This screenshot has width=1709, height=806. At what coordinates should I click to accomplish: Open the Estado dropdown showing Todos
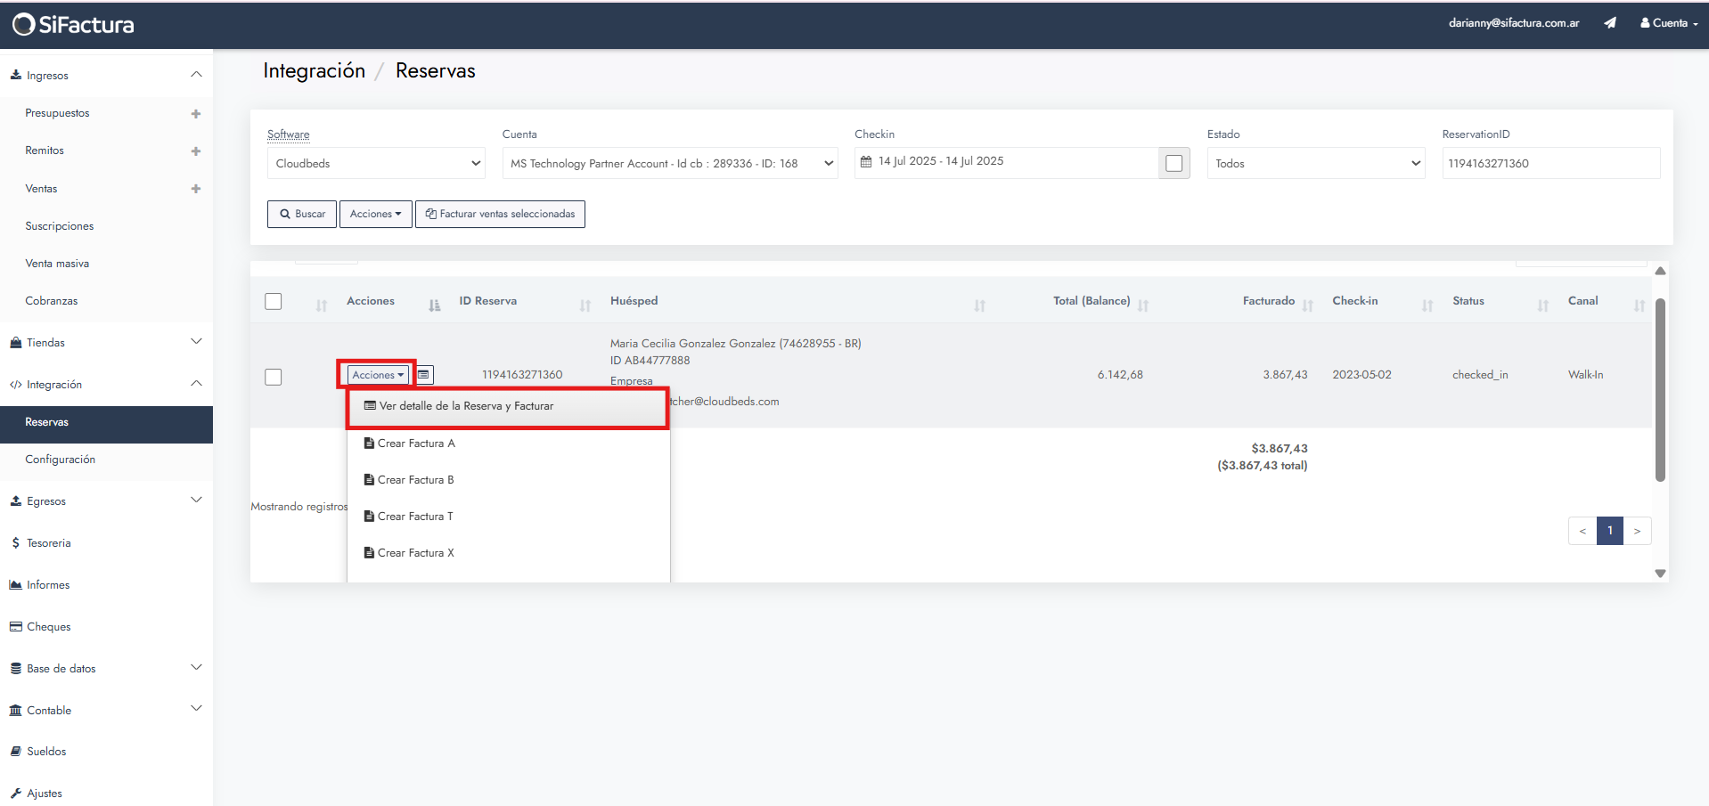click(1316, 163)
